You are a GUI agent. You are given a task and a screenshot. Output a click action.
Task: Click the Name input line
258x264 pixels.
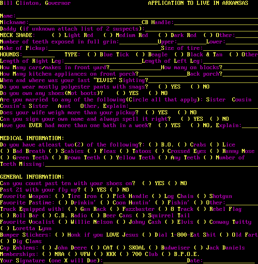(x=136, y=16)
